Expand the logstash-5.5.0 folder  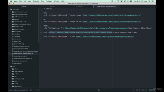[11, 27]
